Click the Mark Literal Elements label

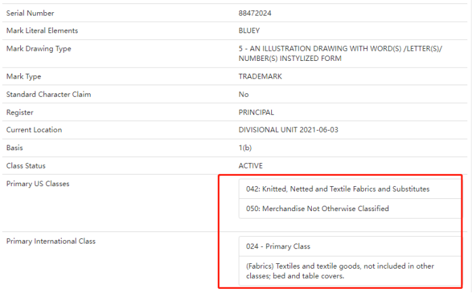[x=42, y=30]
